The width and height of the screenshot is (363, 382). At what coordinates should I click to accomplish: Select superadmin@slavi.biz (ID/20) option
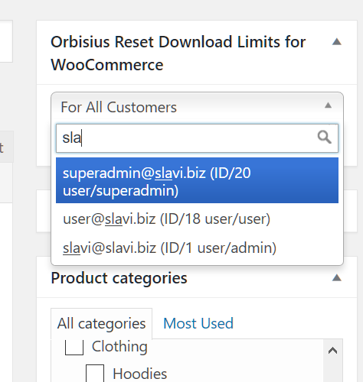click(197, 180)
